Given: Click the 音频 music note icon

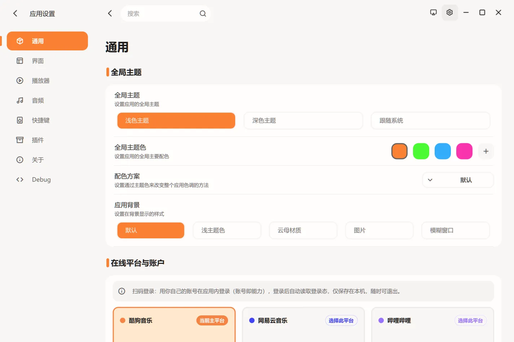Looking at the screenshot, I should [20, 100].
